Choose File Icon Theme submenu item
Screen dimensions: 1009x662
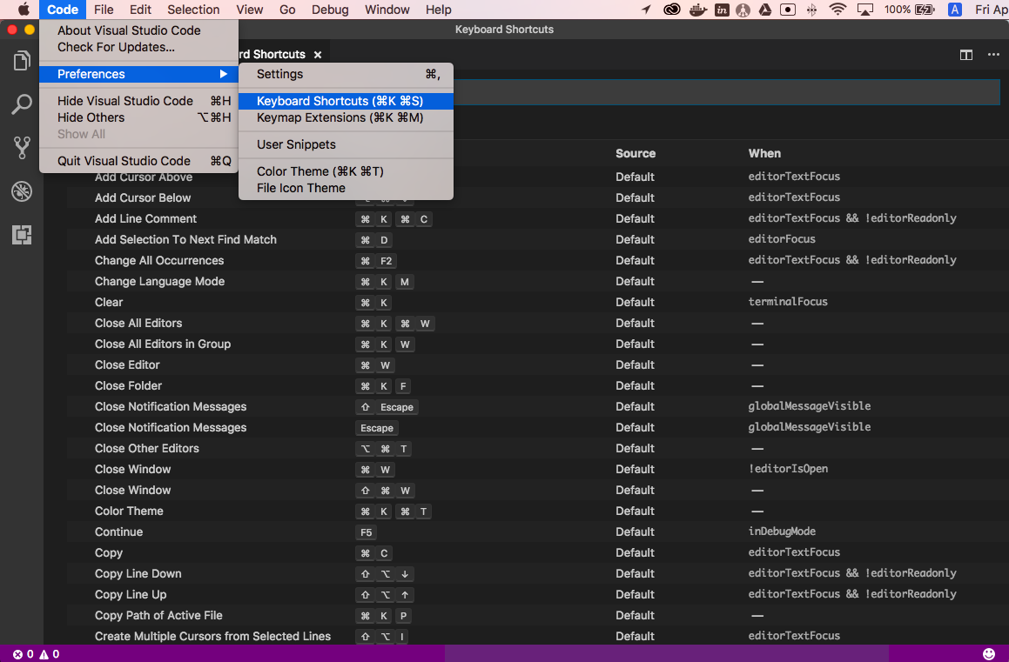[x=346, y=188]
